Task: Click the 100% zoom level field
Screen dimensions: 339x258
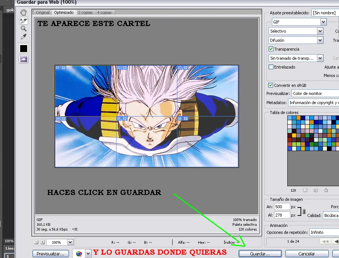Action: click(x=57, y=242)
